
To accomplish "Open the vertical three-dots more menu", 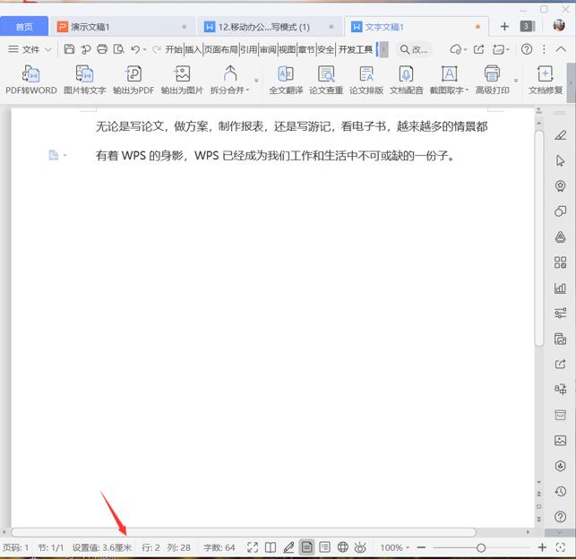I will pyautogui.click(x=544, y=49).
